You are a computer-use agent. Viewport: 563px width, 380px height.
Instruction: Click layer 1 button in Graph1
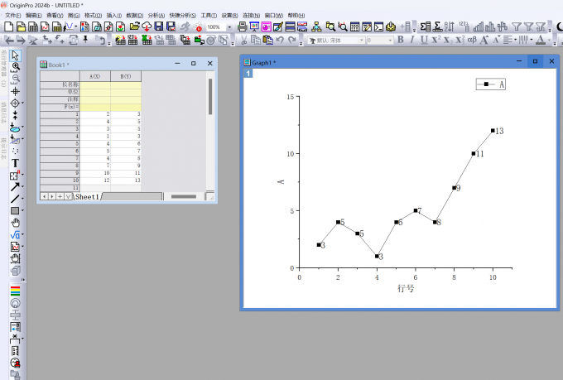pos(248,74)
